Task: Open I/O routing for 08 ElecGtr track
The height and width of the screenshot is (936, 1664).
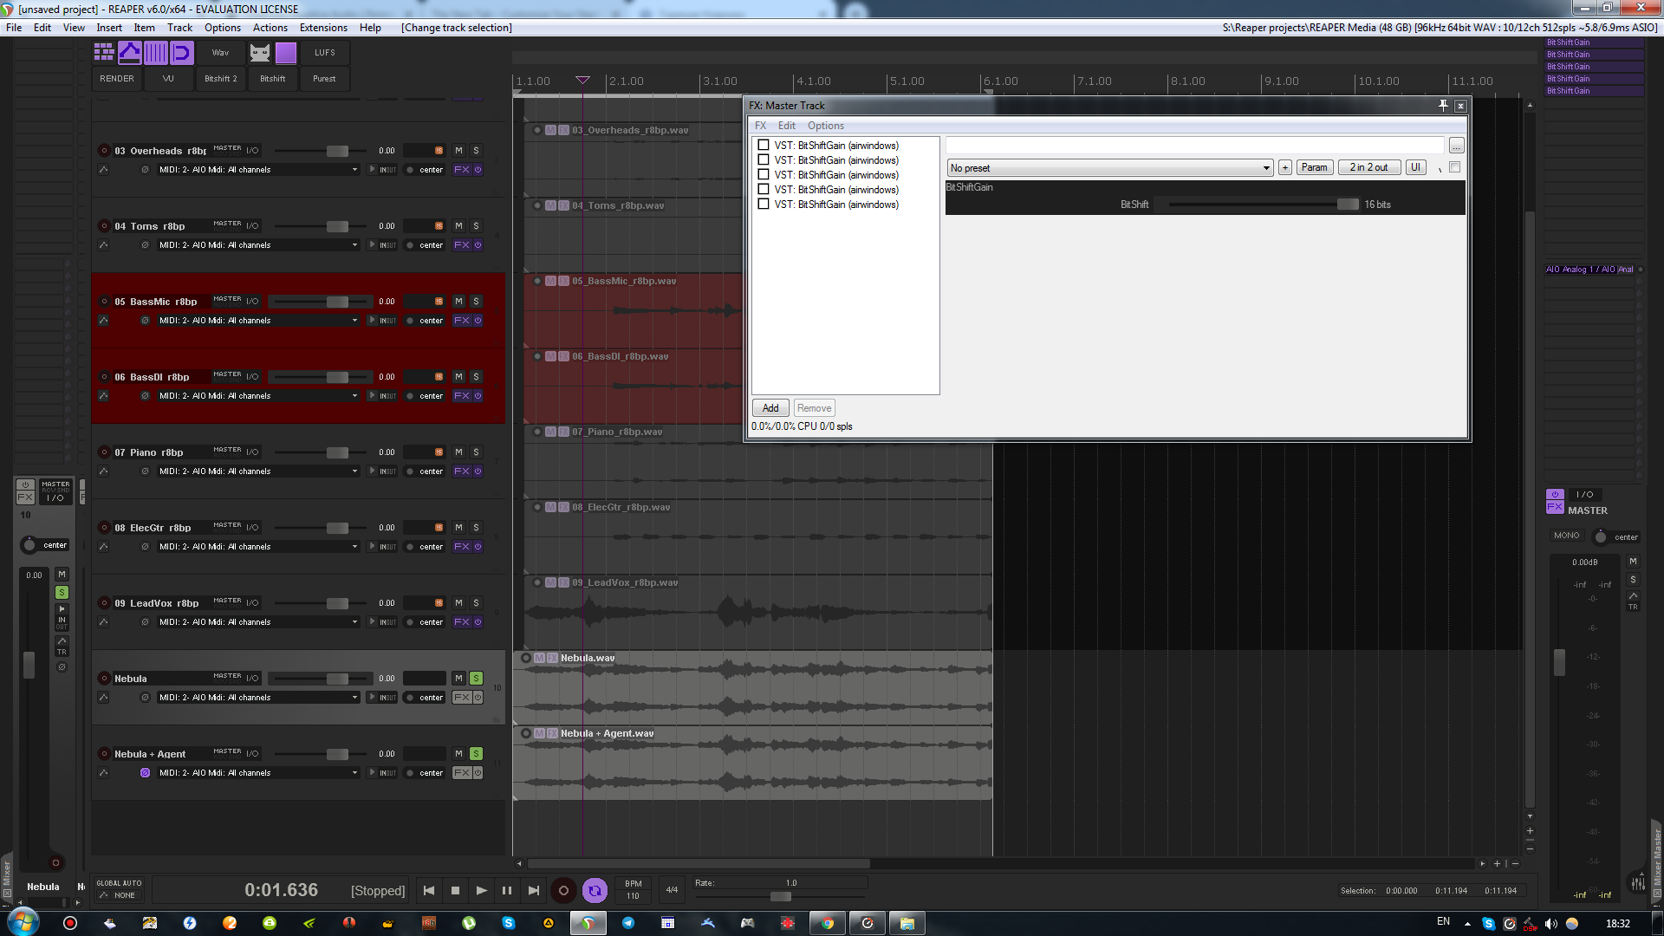Action: coord(252,528)
